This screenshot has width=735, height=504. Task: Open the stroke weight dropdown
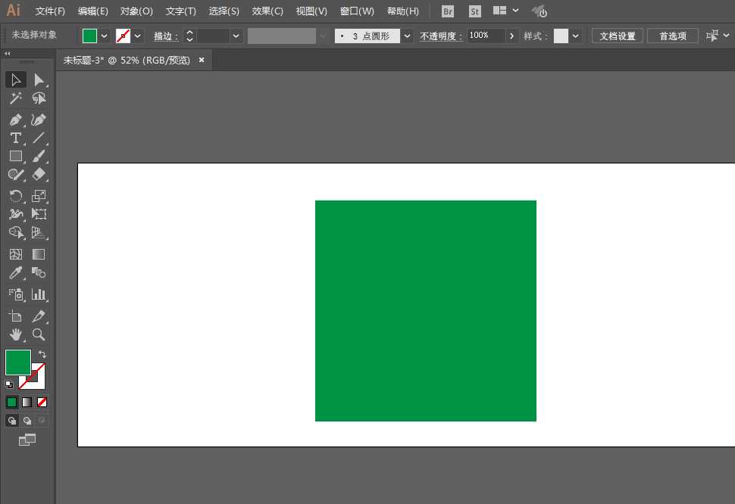point(235,35)
